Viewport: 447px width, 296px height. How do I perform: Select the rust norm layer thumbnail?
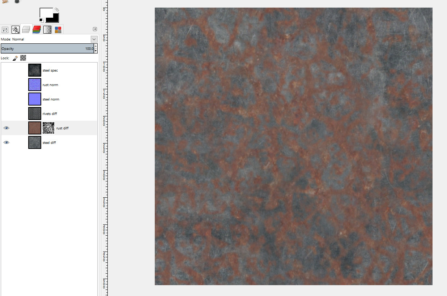[x=35, y=85]
